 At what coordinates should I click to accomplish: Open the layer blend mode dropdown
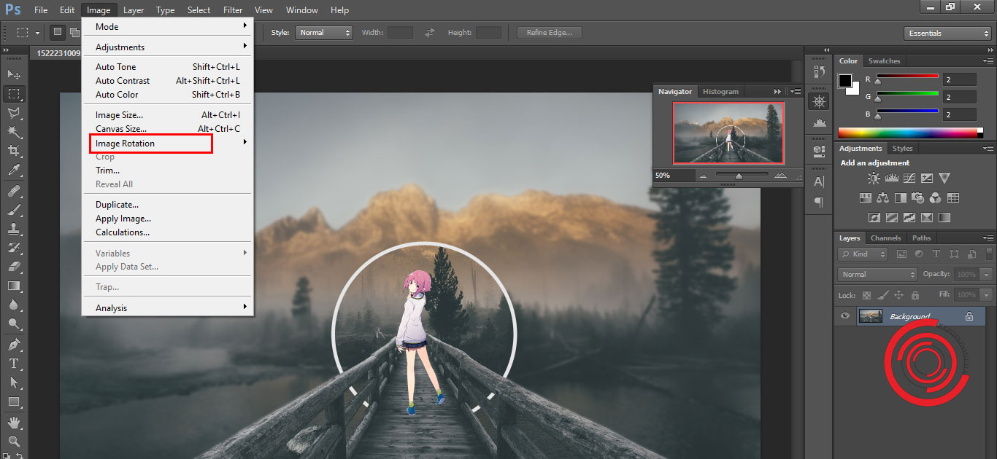tap(878, 275)
